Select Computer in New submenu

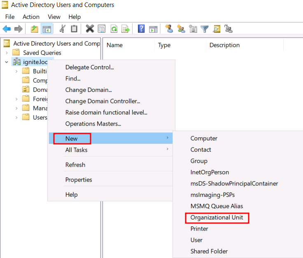(x=204, y=138)
